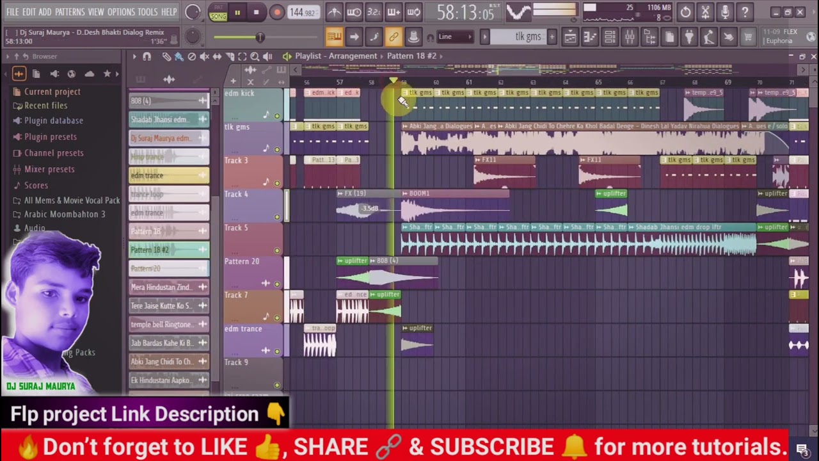Open the OPTIONS menu
This screenshot has width=819, height=461.
pos(121,12)
